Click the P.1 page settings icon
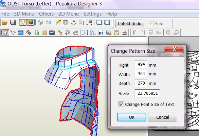199x136 pixels. click(101, 32)
